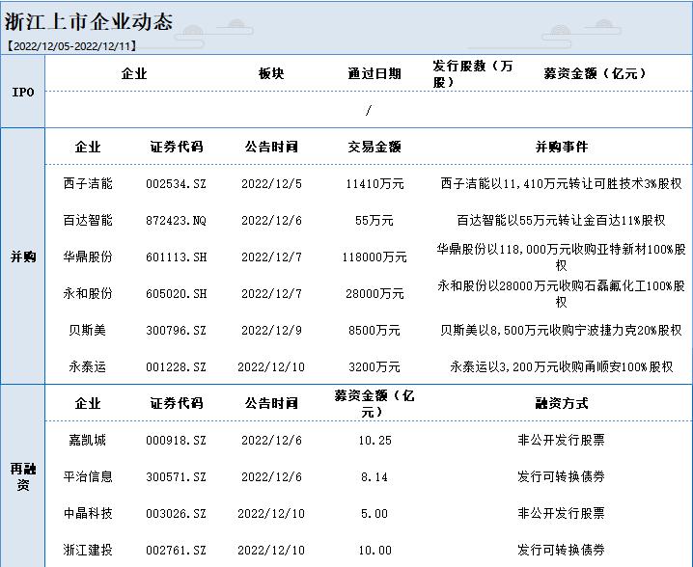
Task: Click amount 28000万元
Action: click(374, 294)
